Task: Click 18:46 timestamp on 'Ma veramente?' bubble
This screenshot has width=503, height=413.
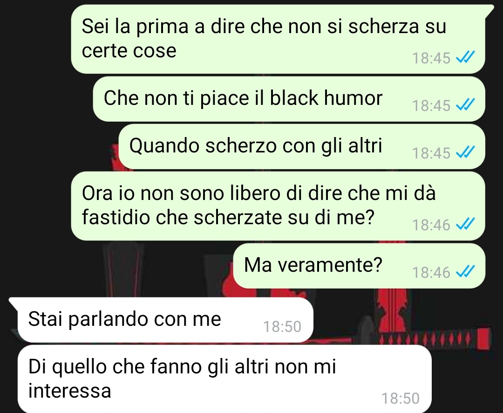Action: coord(431,273)
